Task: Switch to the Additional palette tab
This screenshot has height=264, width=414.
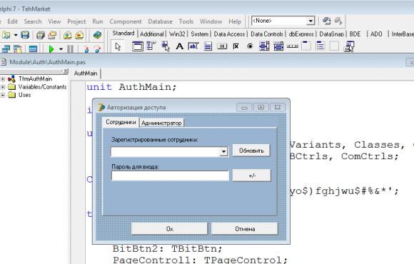Action: pyautogui.click(x=152, y=34)
